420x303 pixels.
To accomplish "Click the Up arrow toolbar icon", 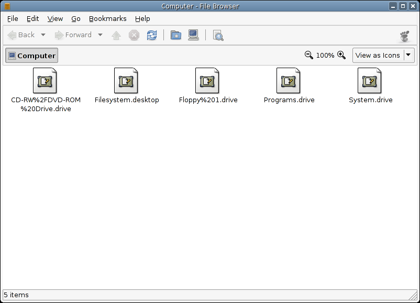I will pyautogui.click(x=116, y=35).
